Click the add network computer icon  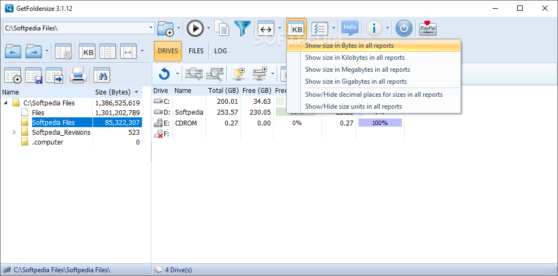point(239,74)
